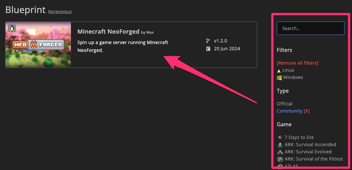Click the Remove all filters link

pos(297,63)
